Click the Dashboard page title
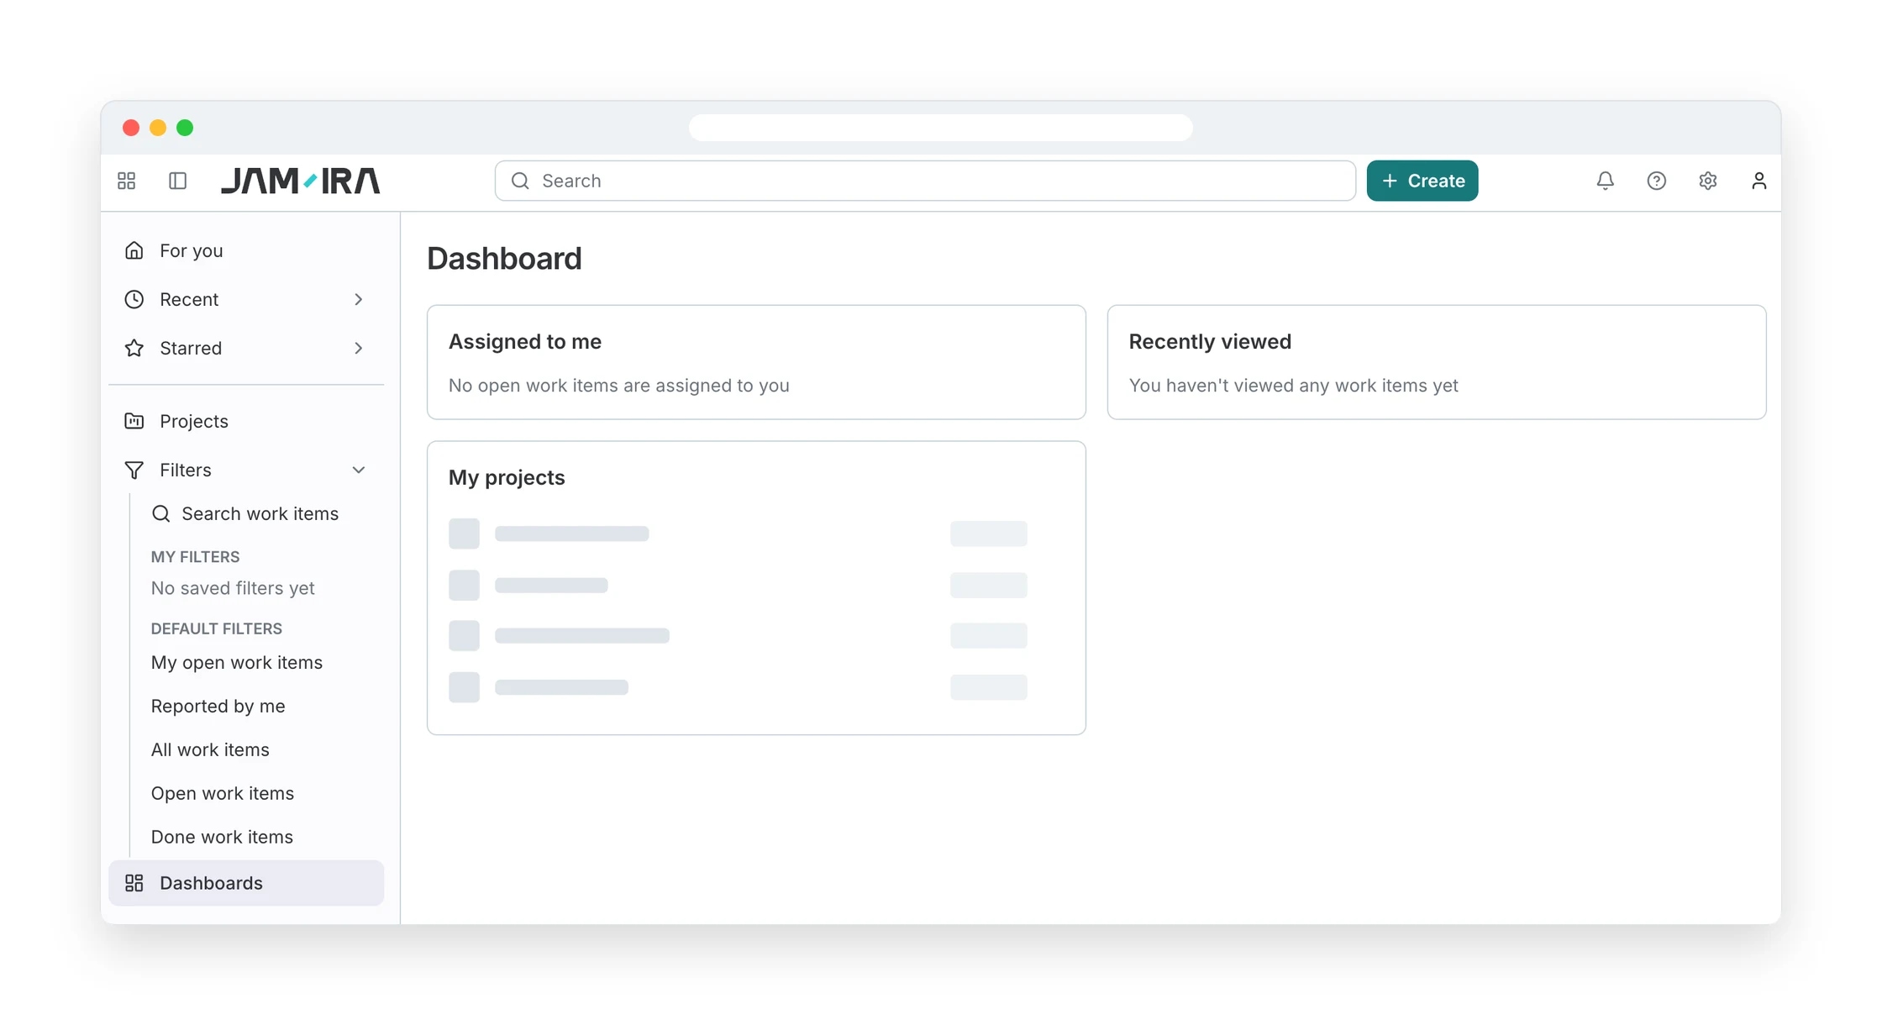This screenshot has width=1882, height=1025. pyautogui.click(x=504, y=259)
